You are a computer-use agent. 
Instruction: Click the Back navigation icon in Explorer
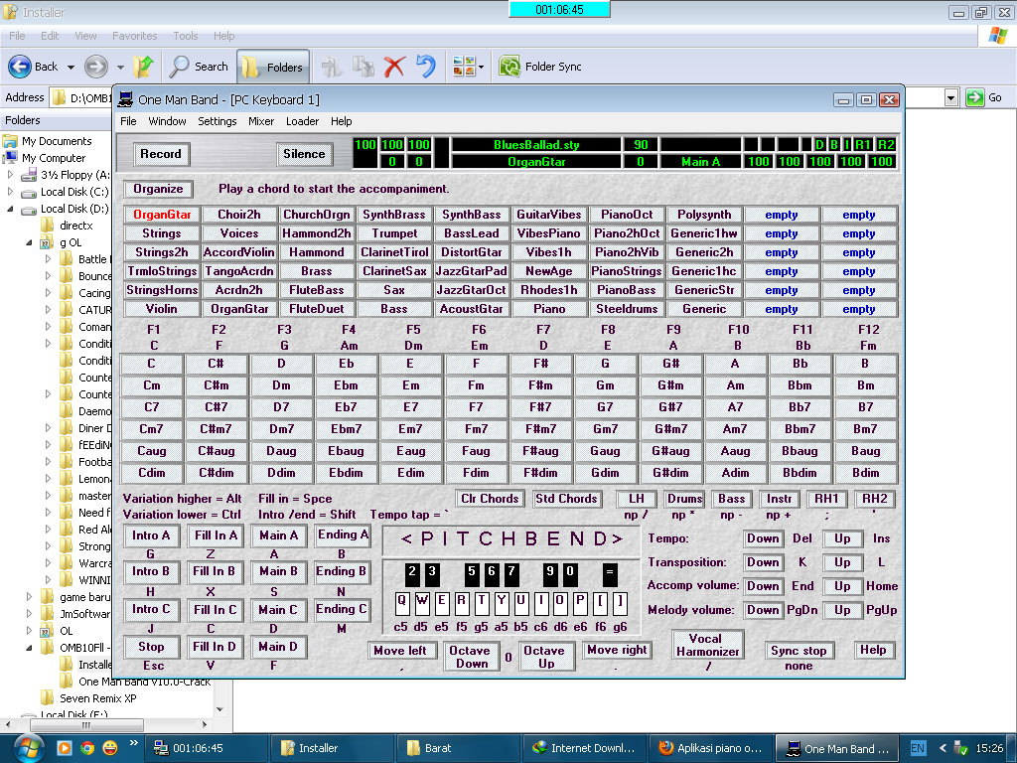22,67
